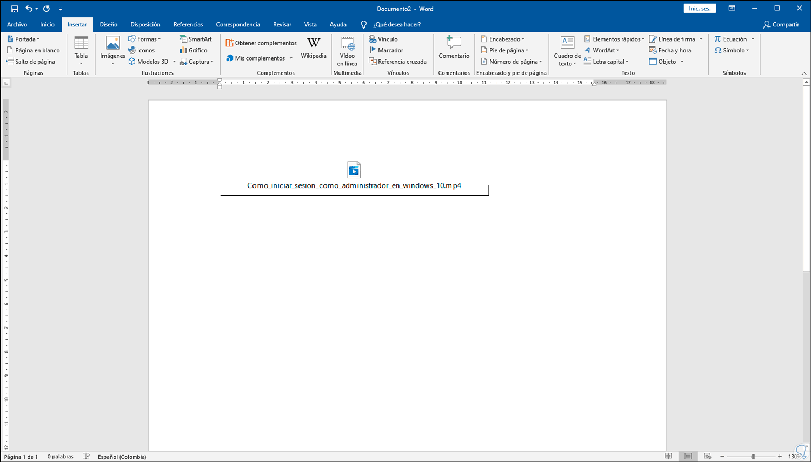
Task: Open the Archivo tab
Action: [x=17, y=24]
